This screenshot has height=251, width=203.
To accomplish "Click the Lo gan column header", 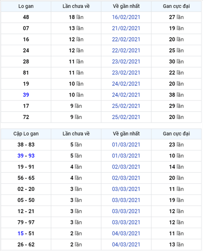I will click(x=26, y=6).
